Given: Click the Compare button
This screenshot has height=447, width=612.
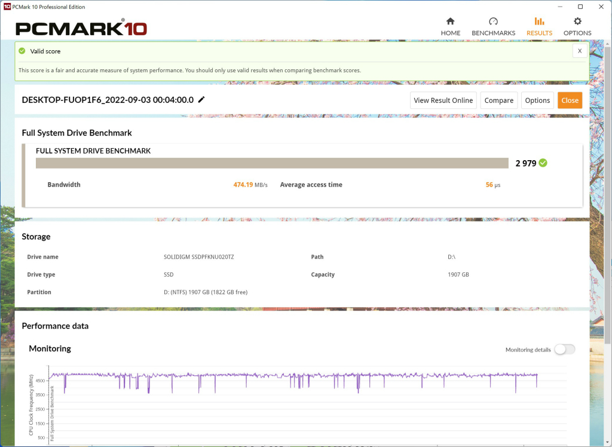Looking at the screenshot, I should [499, 100].
